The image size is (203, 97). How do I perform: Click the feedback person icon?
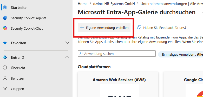(139, 28)
